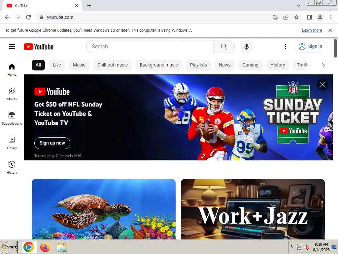Launch Firefox from the taskbar

45,247
